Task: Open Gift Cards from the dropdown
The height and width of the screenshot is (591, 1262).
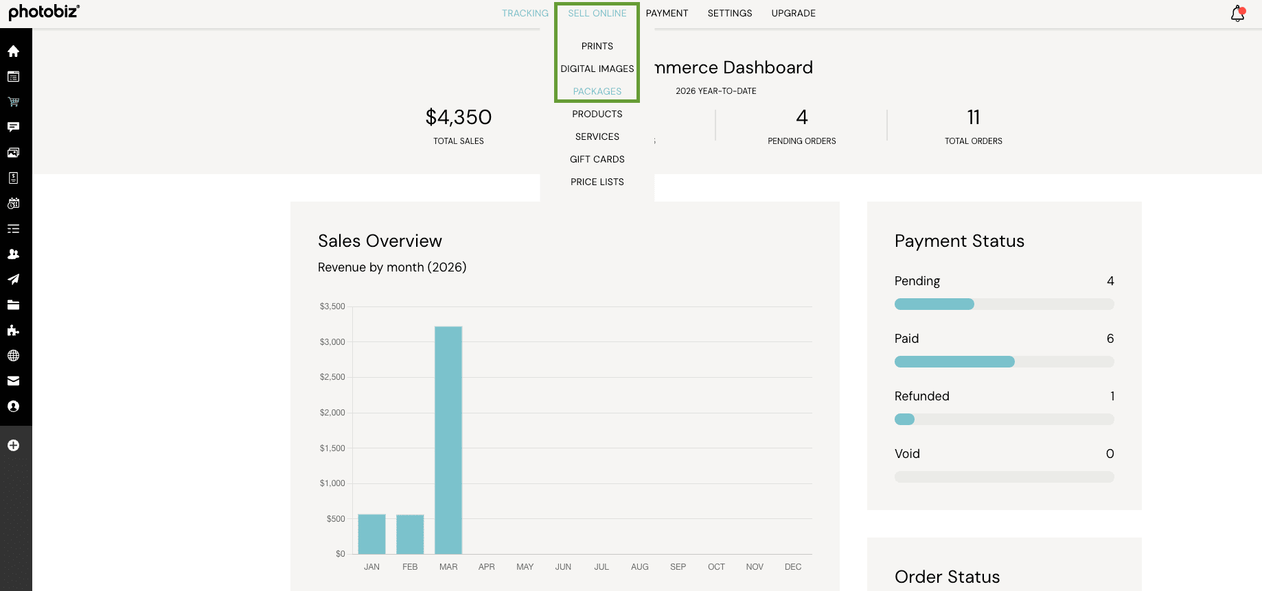Action: click(597, 159)
